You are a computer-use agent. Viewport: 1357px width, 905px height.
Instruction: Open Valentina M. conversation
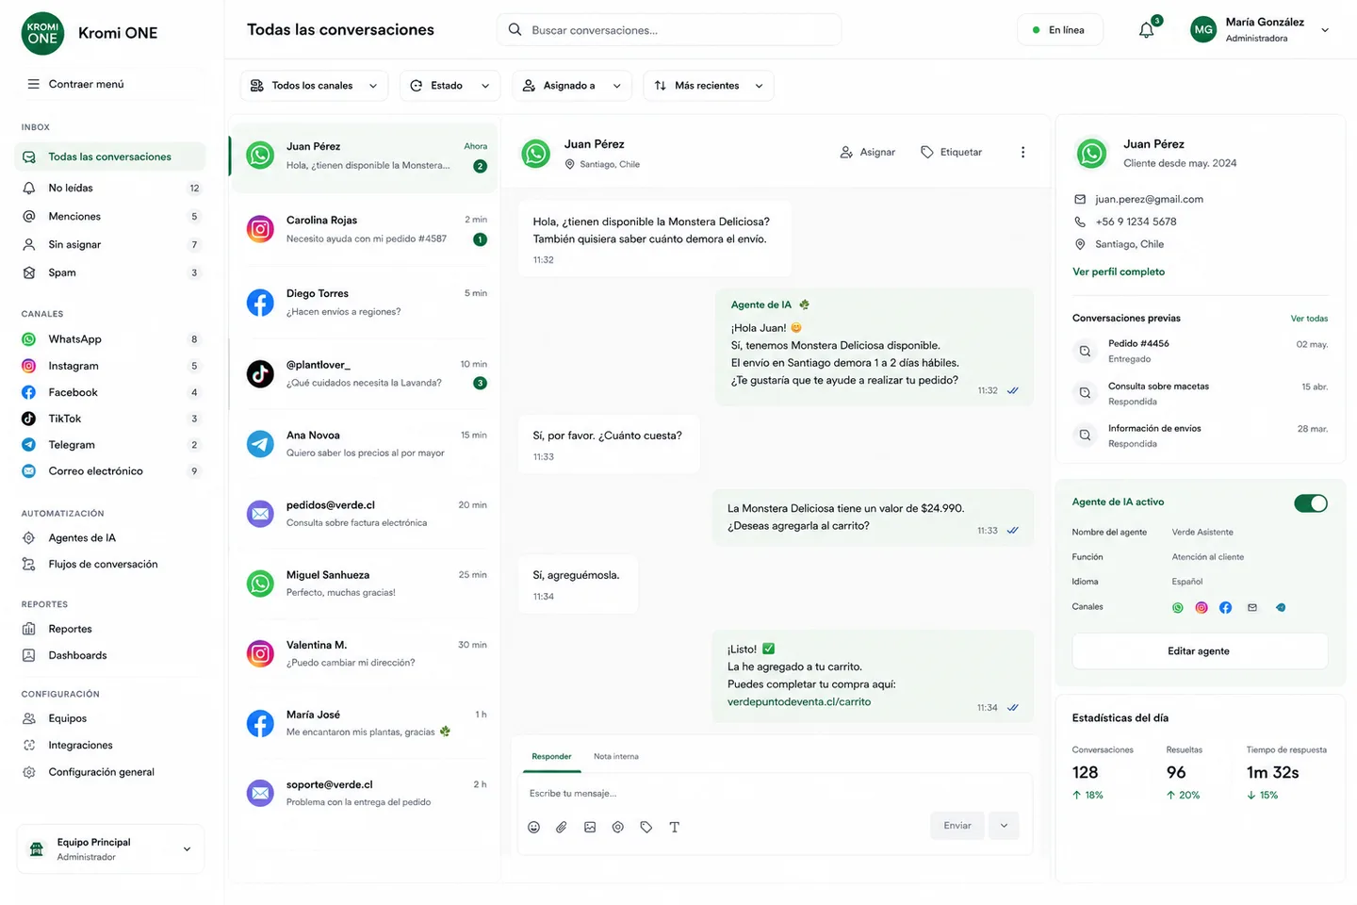pyautogui.click(x=365, y=653)
